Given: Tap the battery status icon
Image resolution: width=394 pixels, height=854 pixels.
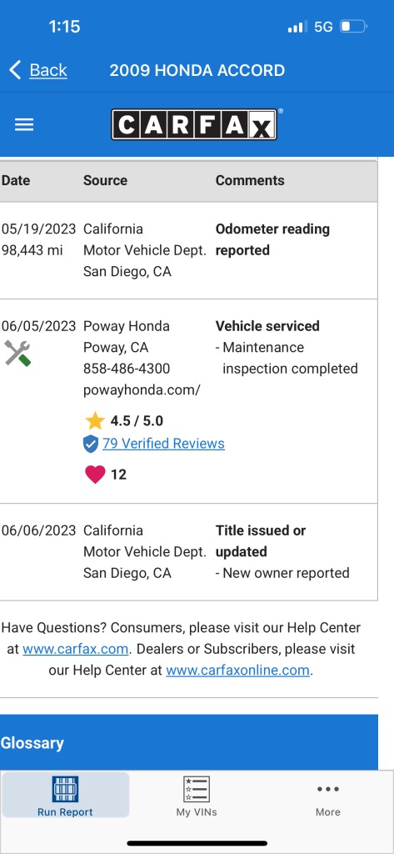Looking at the screenshot, I should point(354,26).
